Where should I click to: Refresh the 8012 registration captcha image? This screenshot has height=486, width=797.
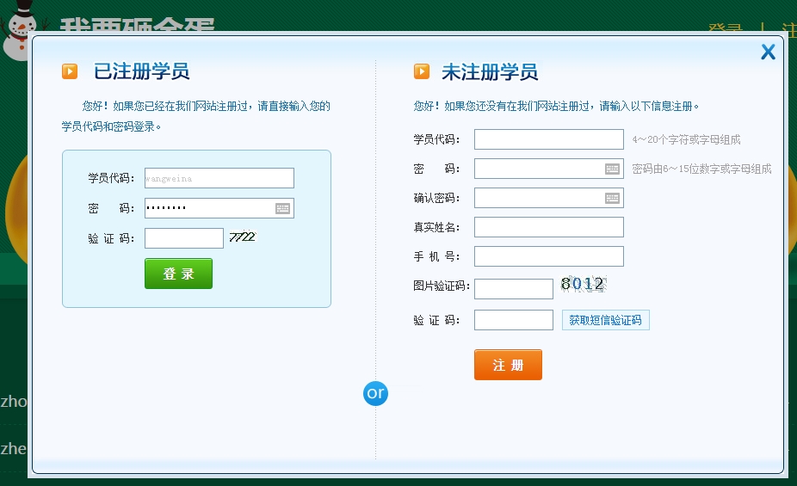(x=583, y=283)
